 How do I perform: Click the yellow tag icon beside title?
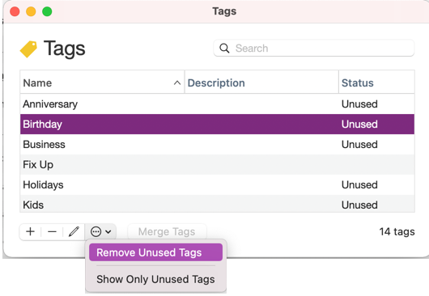point(28,49)
